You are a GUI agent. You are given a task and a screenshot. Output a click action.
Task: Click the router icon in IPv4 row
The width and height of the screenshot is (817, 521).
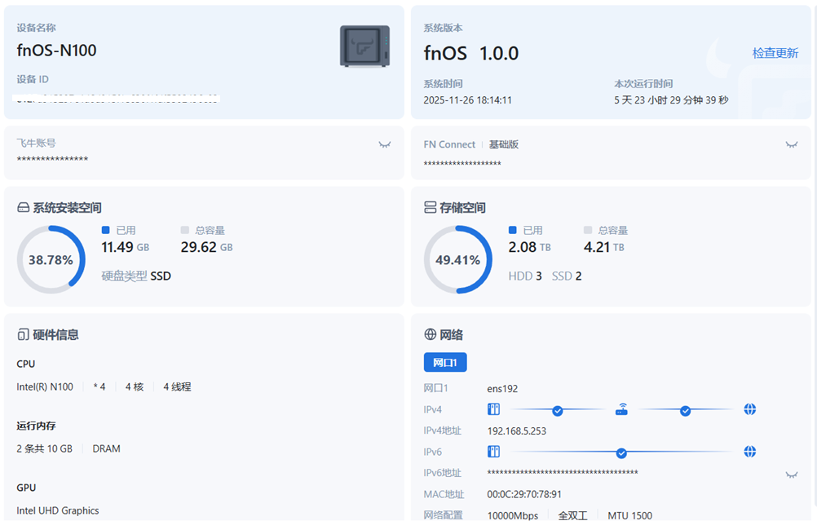coord(621,409)
